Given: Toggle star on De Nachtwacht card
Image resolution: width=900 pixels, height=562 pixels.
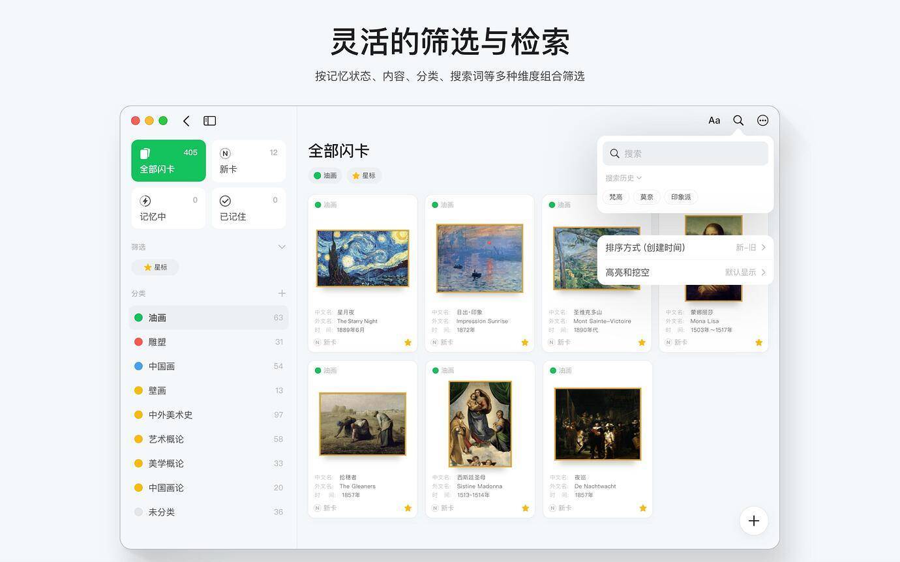Looking at the screenshot, I should point(642,508).
